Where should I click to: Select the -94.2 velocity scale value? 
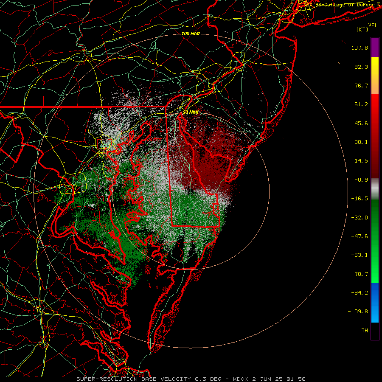pos(360,293)
